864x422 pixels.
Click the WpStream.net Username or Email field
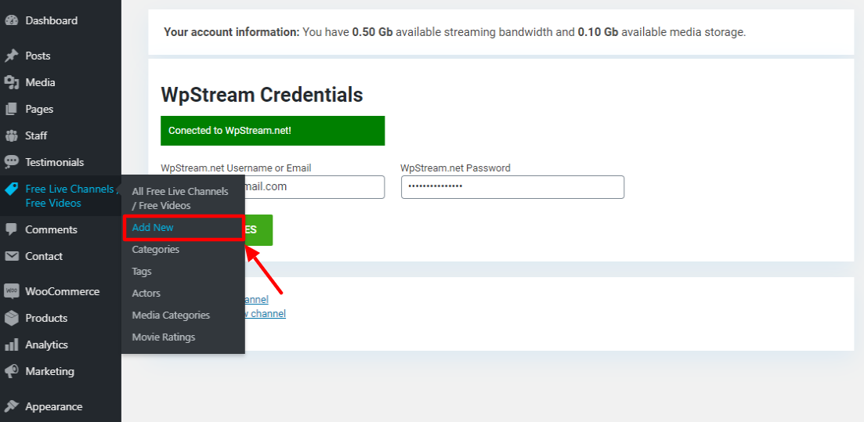pyautogui.click(x=313, y=187)
